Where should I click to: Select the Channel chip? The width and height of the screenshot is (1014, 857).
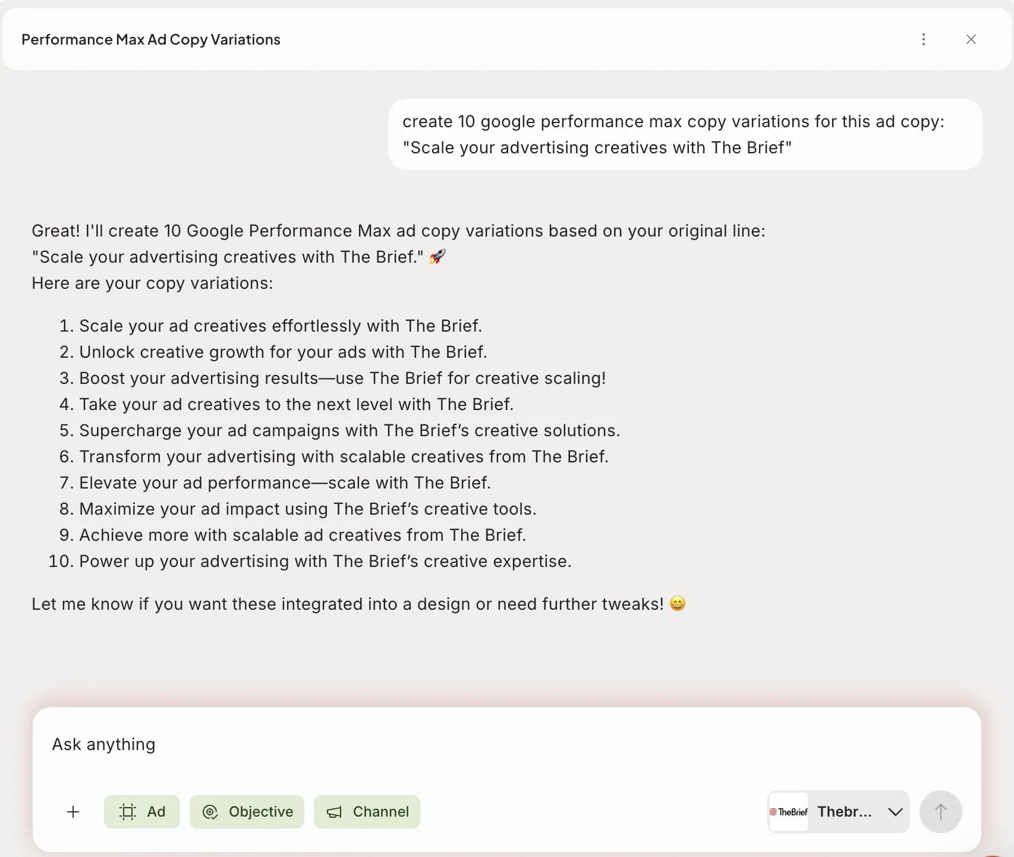pyautogui.click(x=367, y=812)
